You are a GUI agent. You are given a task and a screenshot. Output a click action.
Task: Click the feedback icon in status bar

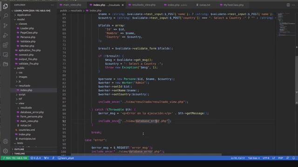[x=288, y=158]
